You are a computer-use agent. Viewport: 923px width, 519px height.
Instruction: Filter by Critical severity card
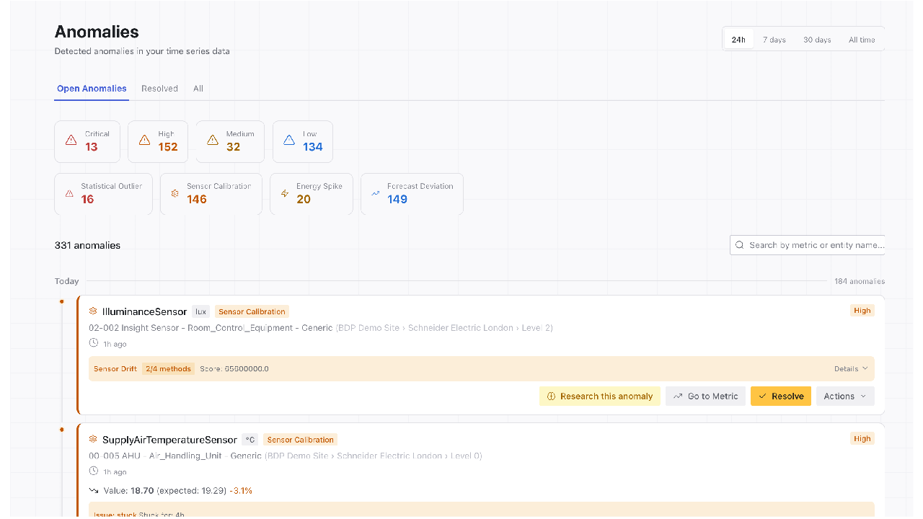pos(87,141)
